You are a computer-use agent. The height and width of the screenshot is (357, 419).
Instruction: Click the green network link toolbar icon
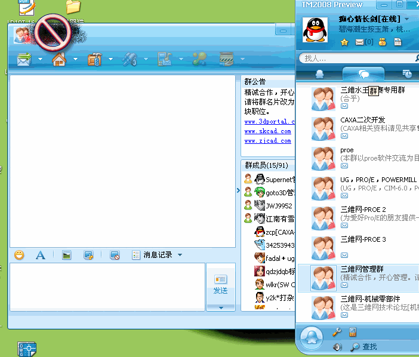coord(199,59)
